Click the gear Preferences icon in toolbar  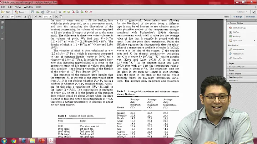(60, 12)
